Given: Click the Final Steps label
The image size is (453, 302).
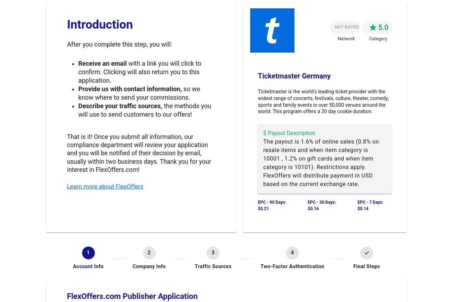Looking at the screenshot, I should click(366, 266).
